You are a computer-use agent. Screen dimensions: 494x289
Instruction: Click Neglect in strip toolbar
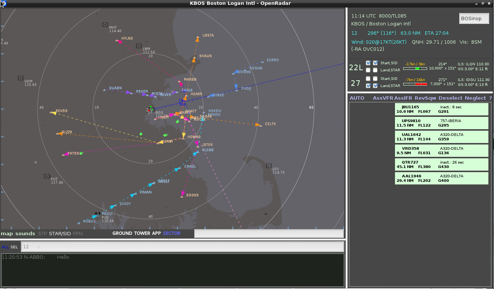[475, 98]
